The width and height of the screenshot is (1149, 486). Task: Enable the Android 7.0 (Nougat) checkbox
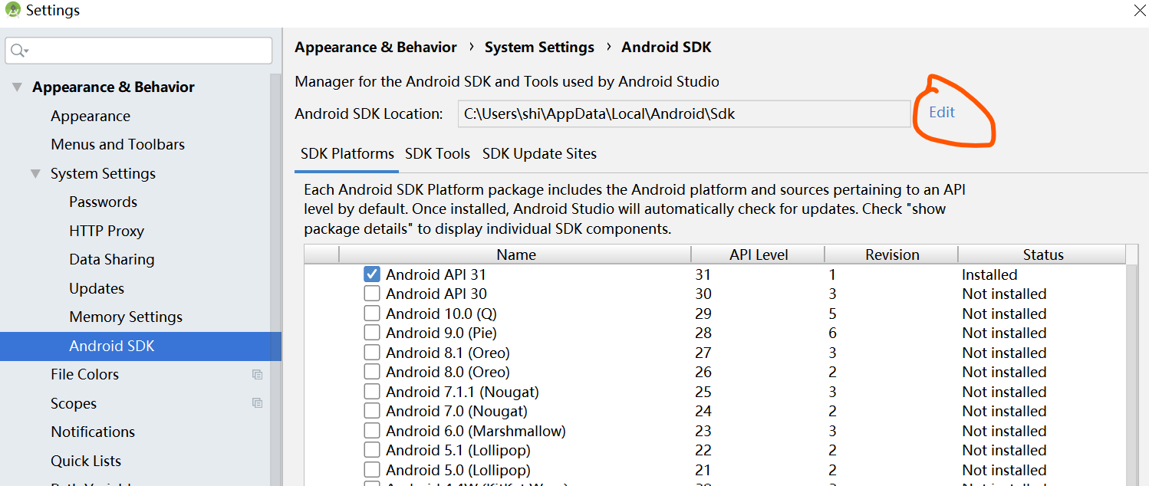tap(372, 411)
